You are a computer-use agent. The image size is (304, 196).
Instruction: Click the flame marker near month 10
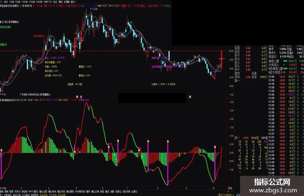215,146
